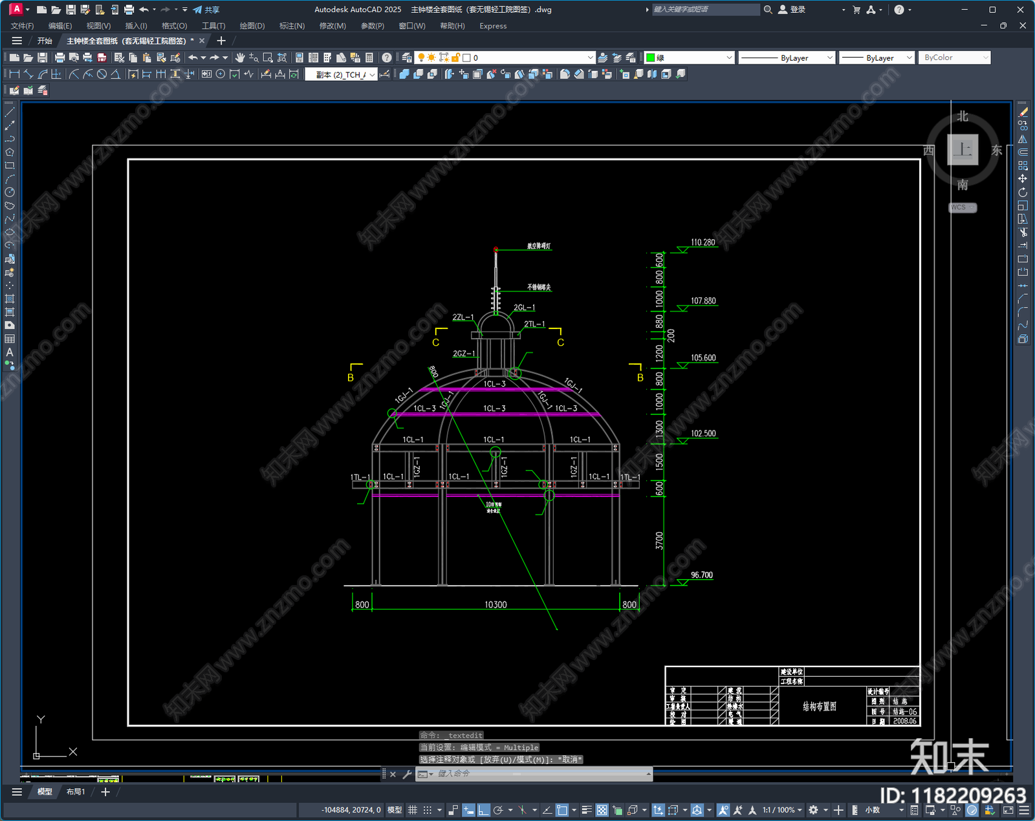This screenshot has width=1035, height=821.
Task: Open the first ByLayer linetype dropdown
Action: point(787,58)
